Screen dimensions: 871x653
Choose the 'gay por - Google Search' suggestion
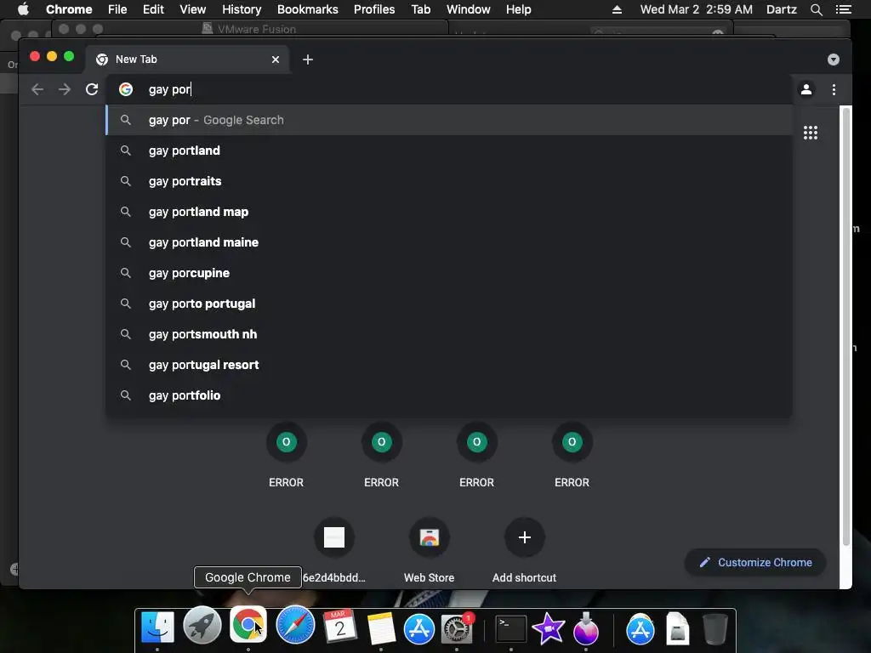pyautogui.click(x=449, y=120)
